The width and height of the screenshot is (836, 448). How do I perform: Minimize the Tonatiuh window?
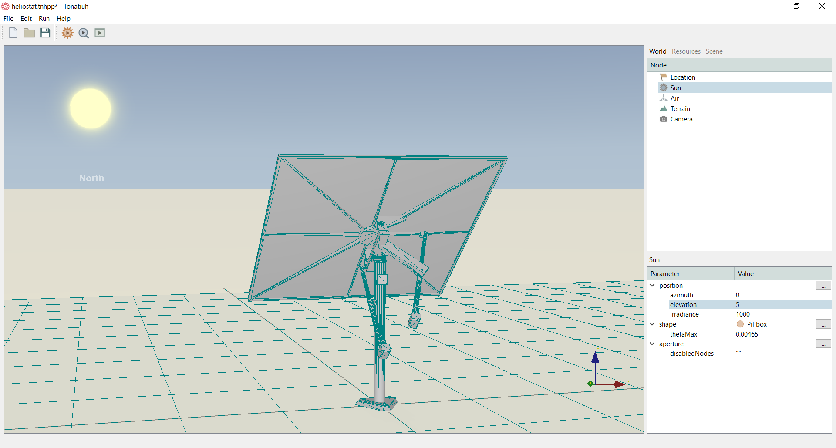(x=771, y=6)
